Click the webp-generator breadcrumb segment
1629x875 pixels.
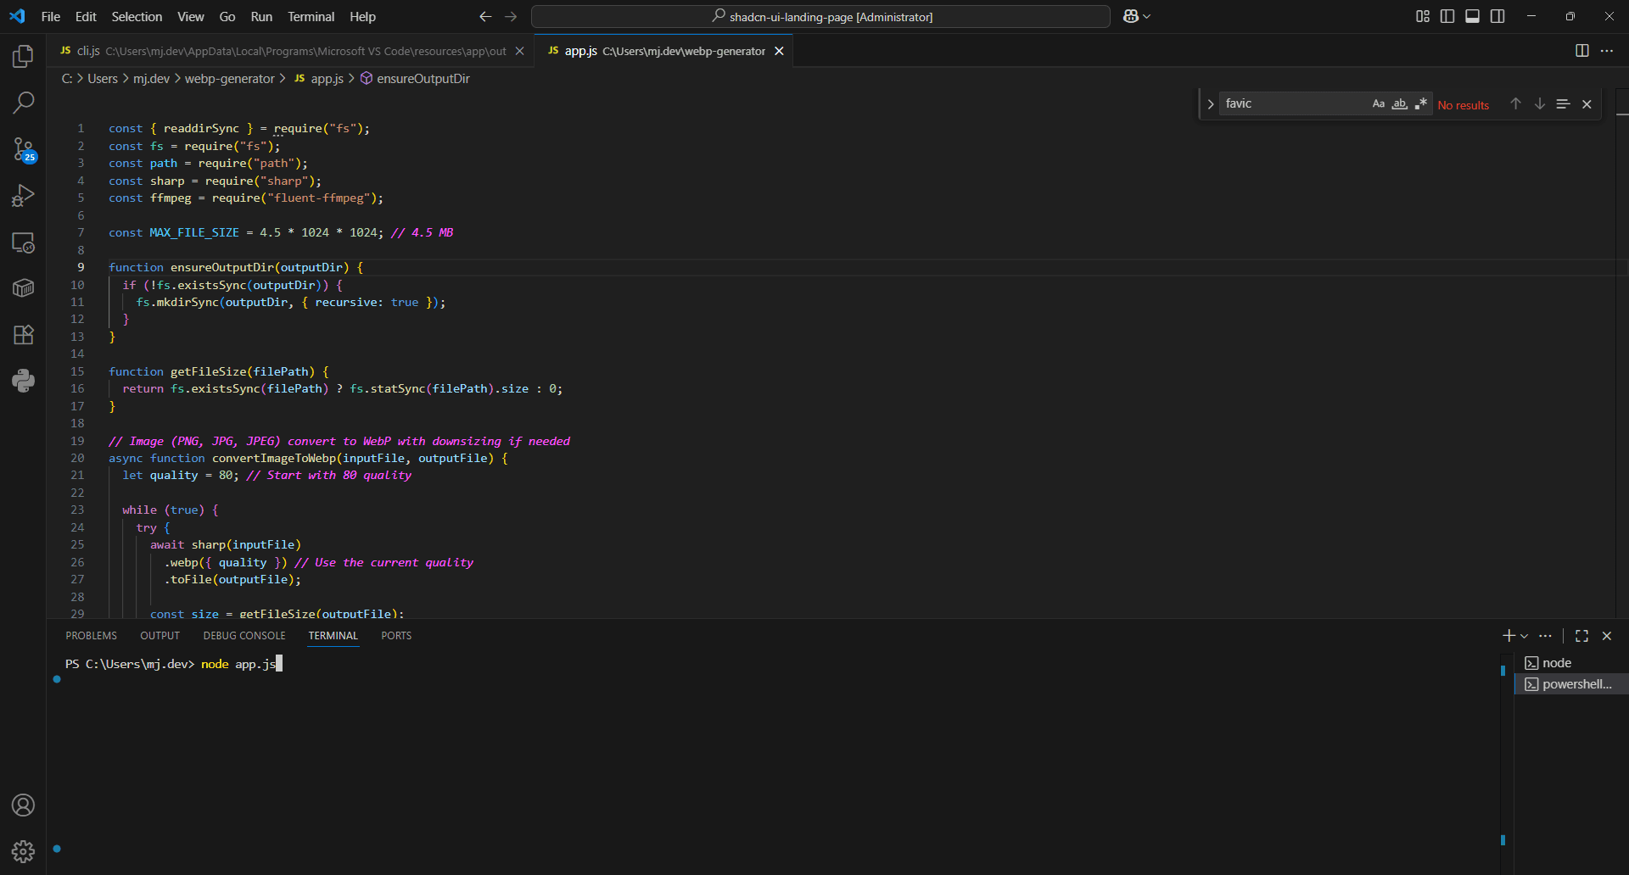click(x=229, y=79)
